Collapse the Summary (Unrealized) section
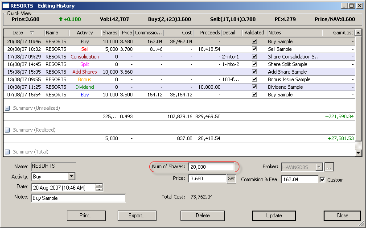366x228 pixels. click(8, 108)
